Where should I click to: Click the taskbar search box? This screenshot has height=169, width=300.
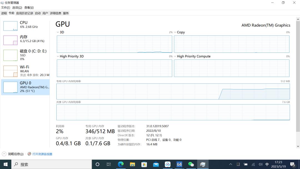coord(50,164)
